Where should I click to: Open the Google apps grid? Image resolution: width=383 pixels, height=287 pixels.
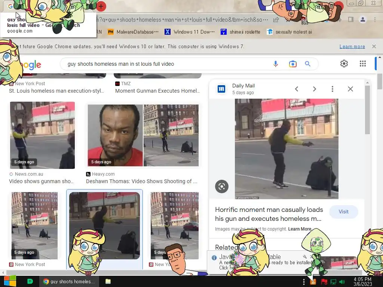363,64
